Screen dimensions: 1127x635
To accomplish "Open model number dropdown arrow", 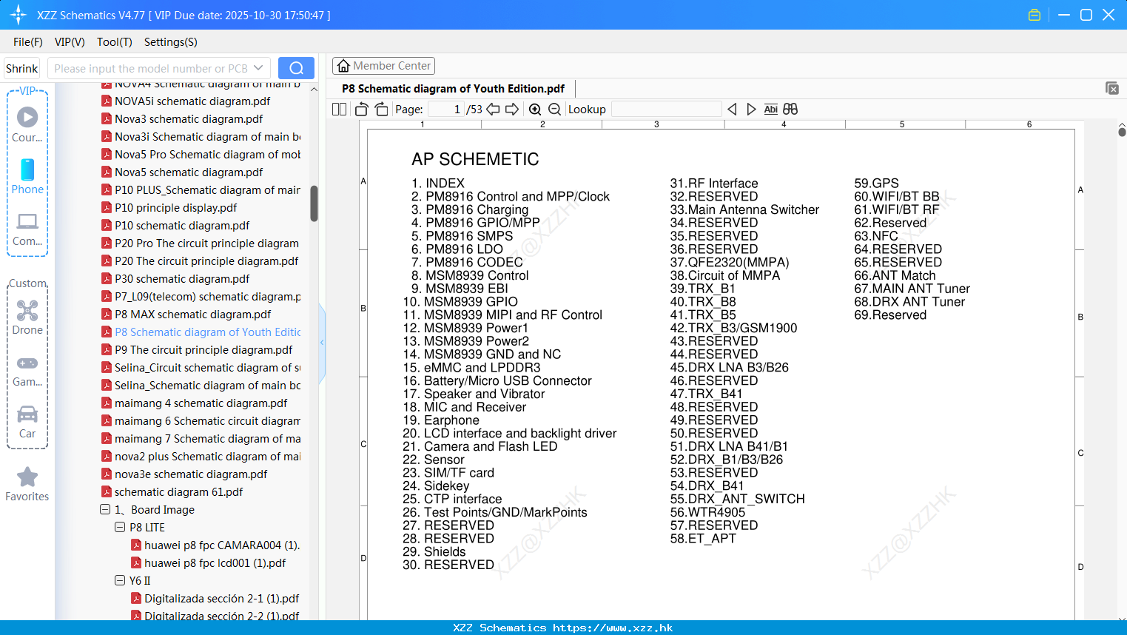I will (x=258, y=68).
